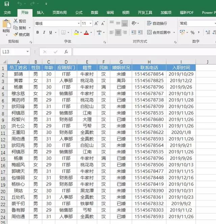Apply Percent Style icon

click(192, 33)
